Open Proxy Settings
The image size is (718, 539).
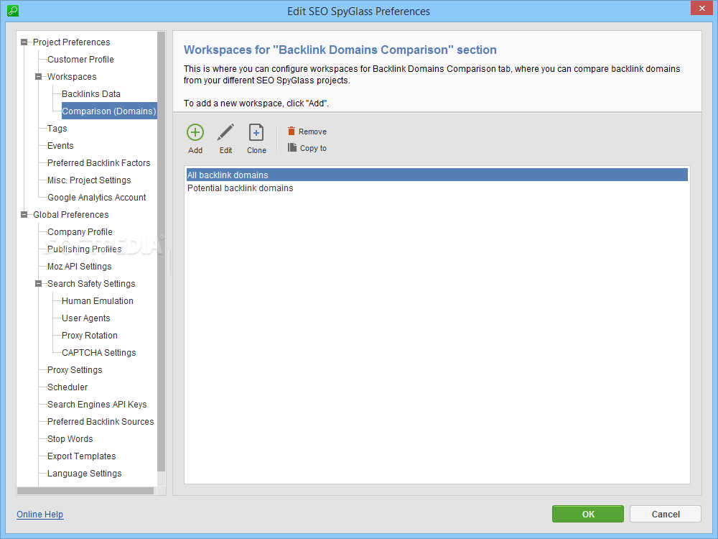pos(75,370)
